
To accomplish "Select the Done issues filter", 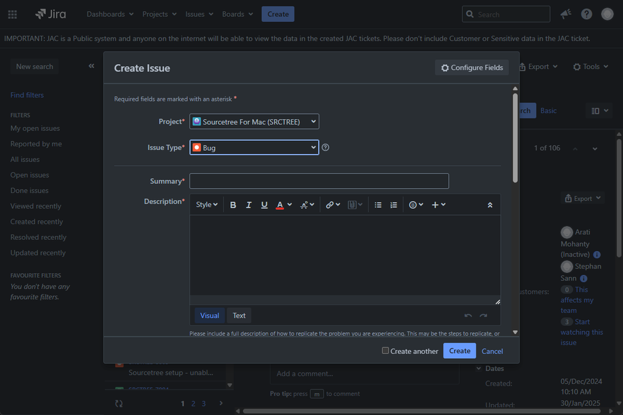I will pos(29,191).
